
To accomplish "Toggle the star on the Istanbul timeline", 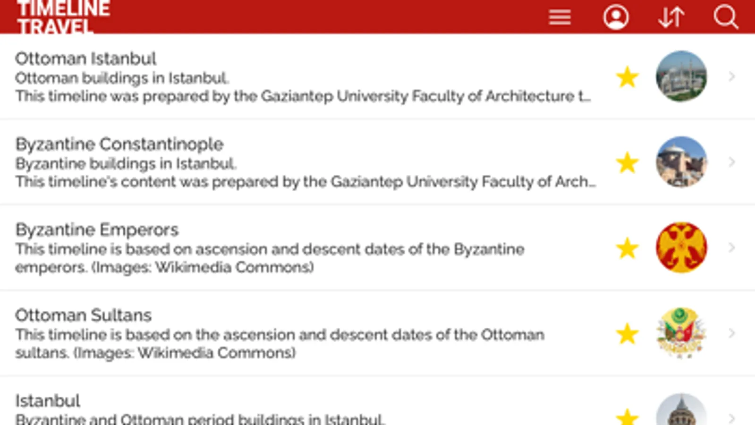I will pyautogui.click(x=628, y=416).
